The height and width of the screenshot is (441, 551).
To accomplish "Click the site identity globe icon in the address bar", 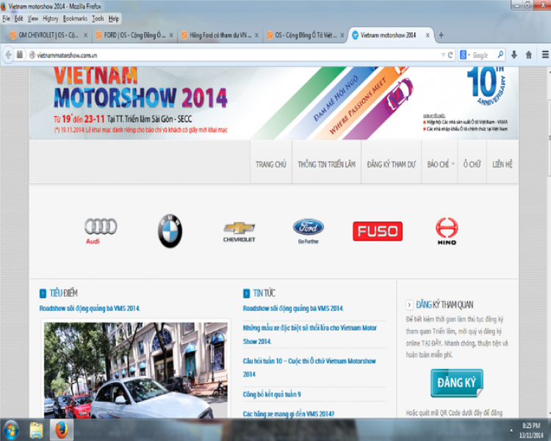I will pos(32,55).
